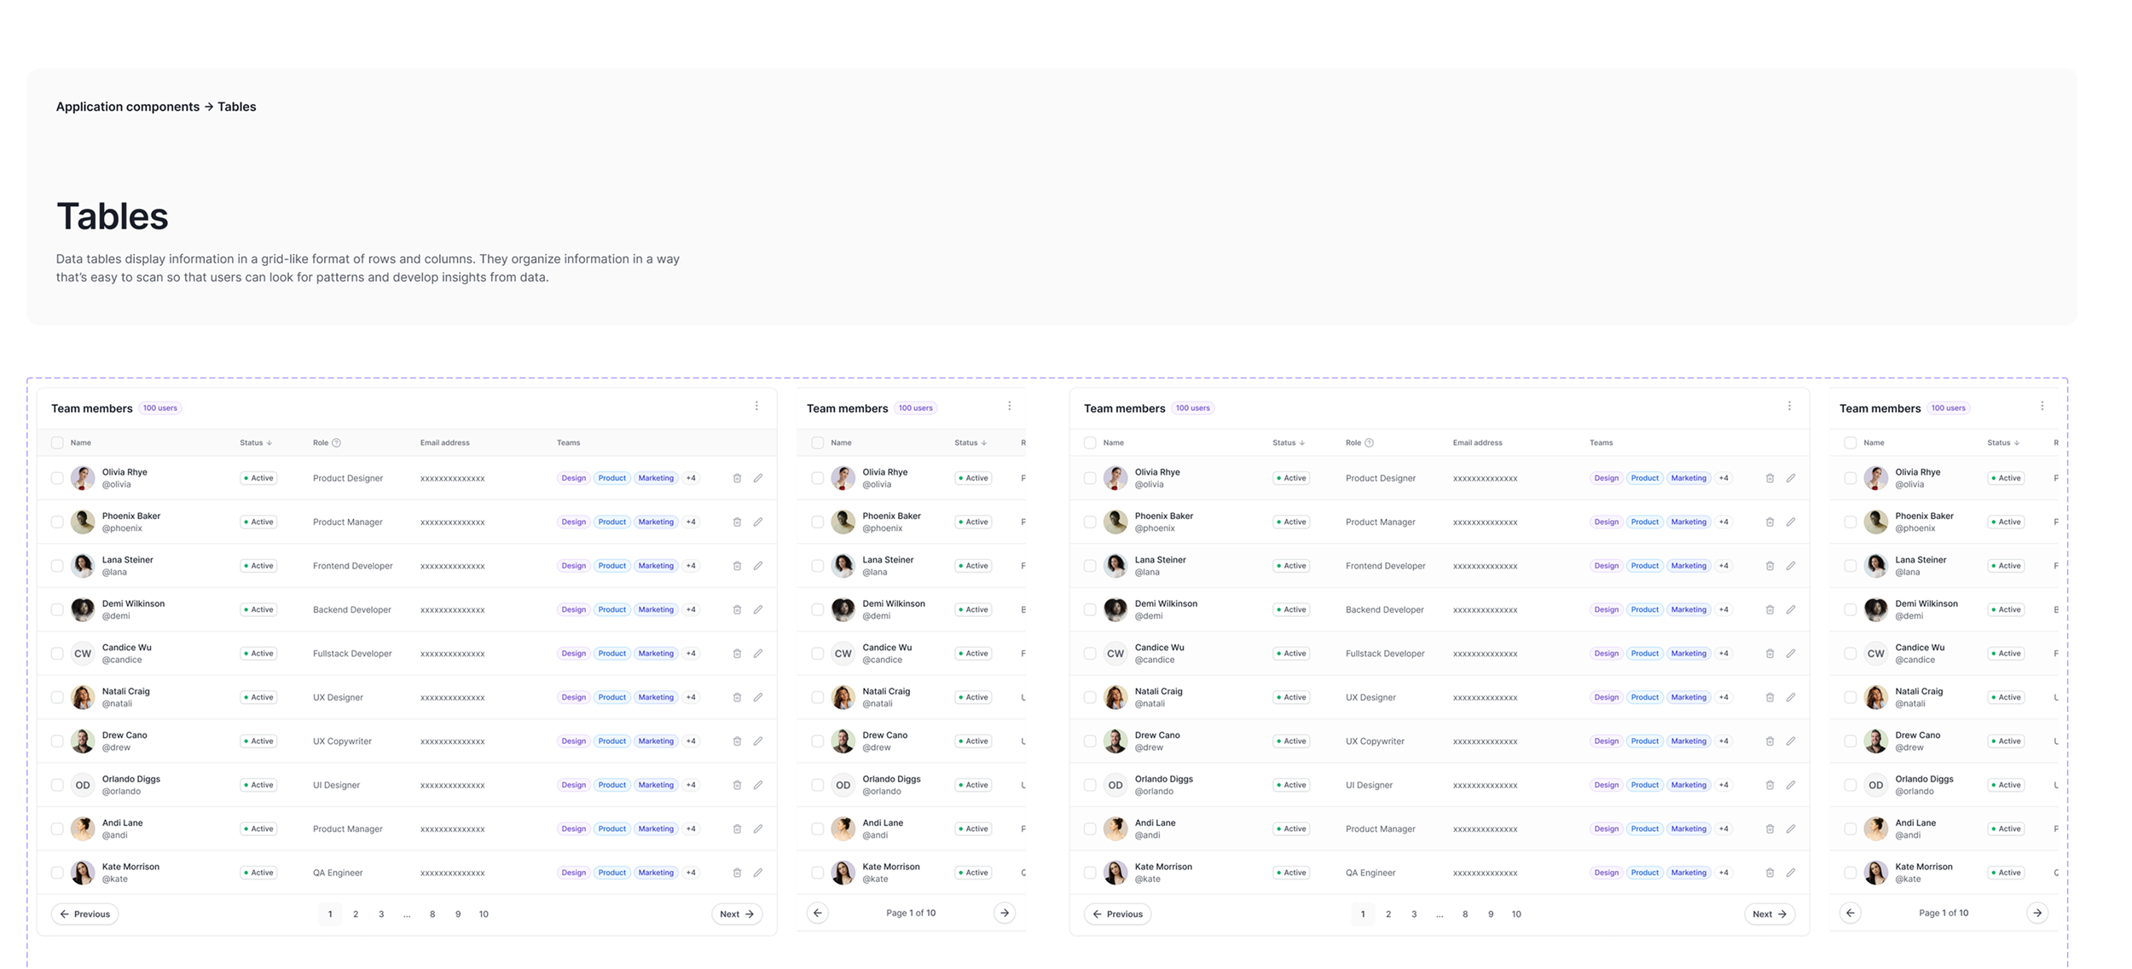The width and height of the screenshot is (2132, 969).
Task: Click edit pencil in first table's Phoenix Baker row
Action: [x=757, y=522]
